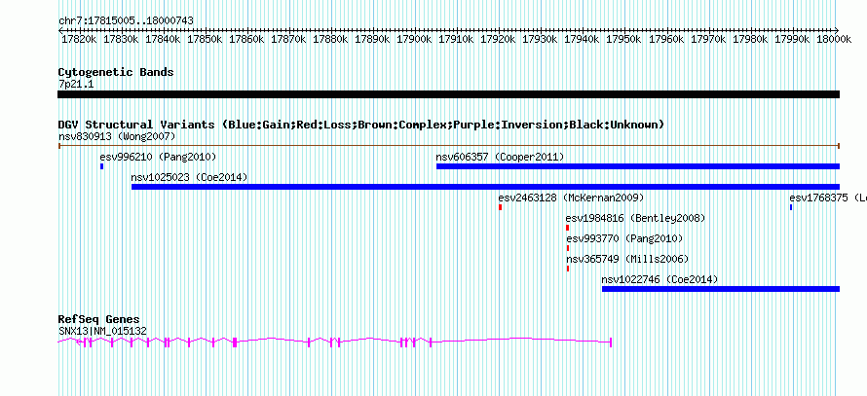867x396 pixels.
Task: Select esv1984816 (Bentley2008) label
Action: (636, 218)
